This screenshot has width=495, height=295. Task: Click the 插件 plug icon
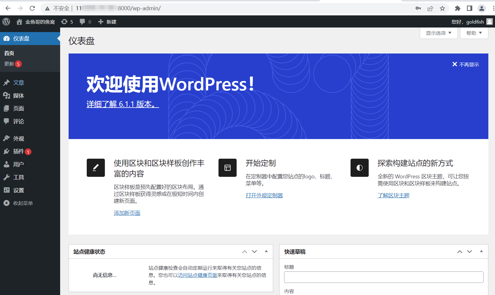pos(7,151)
